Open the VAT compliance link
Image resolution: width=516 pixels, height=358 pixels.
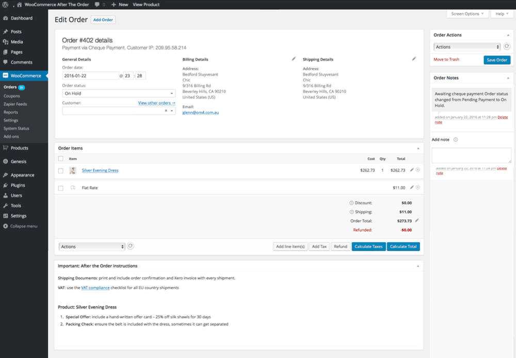(95, 288)
